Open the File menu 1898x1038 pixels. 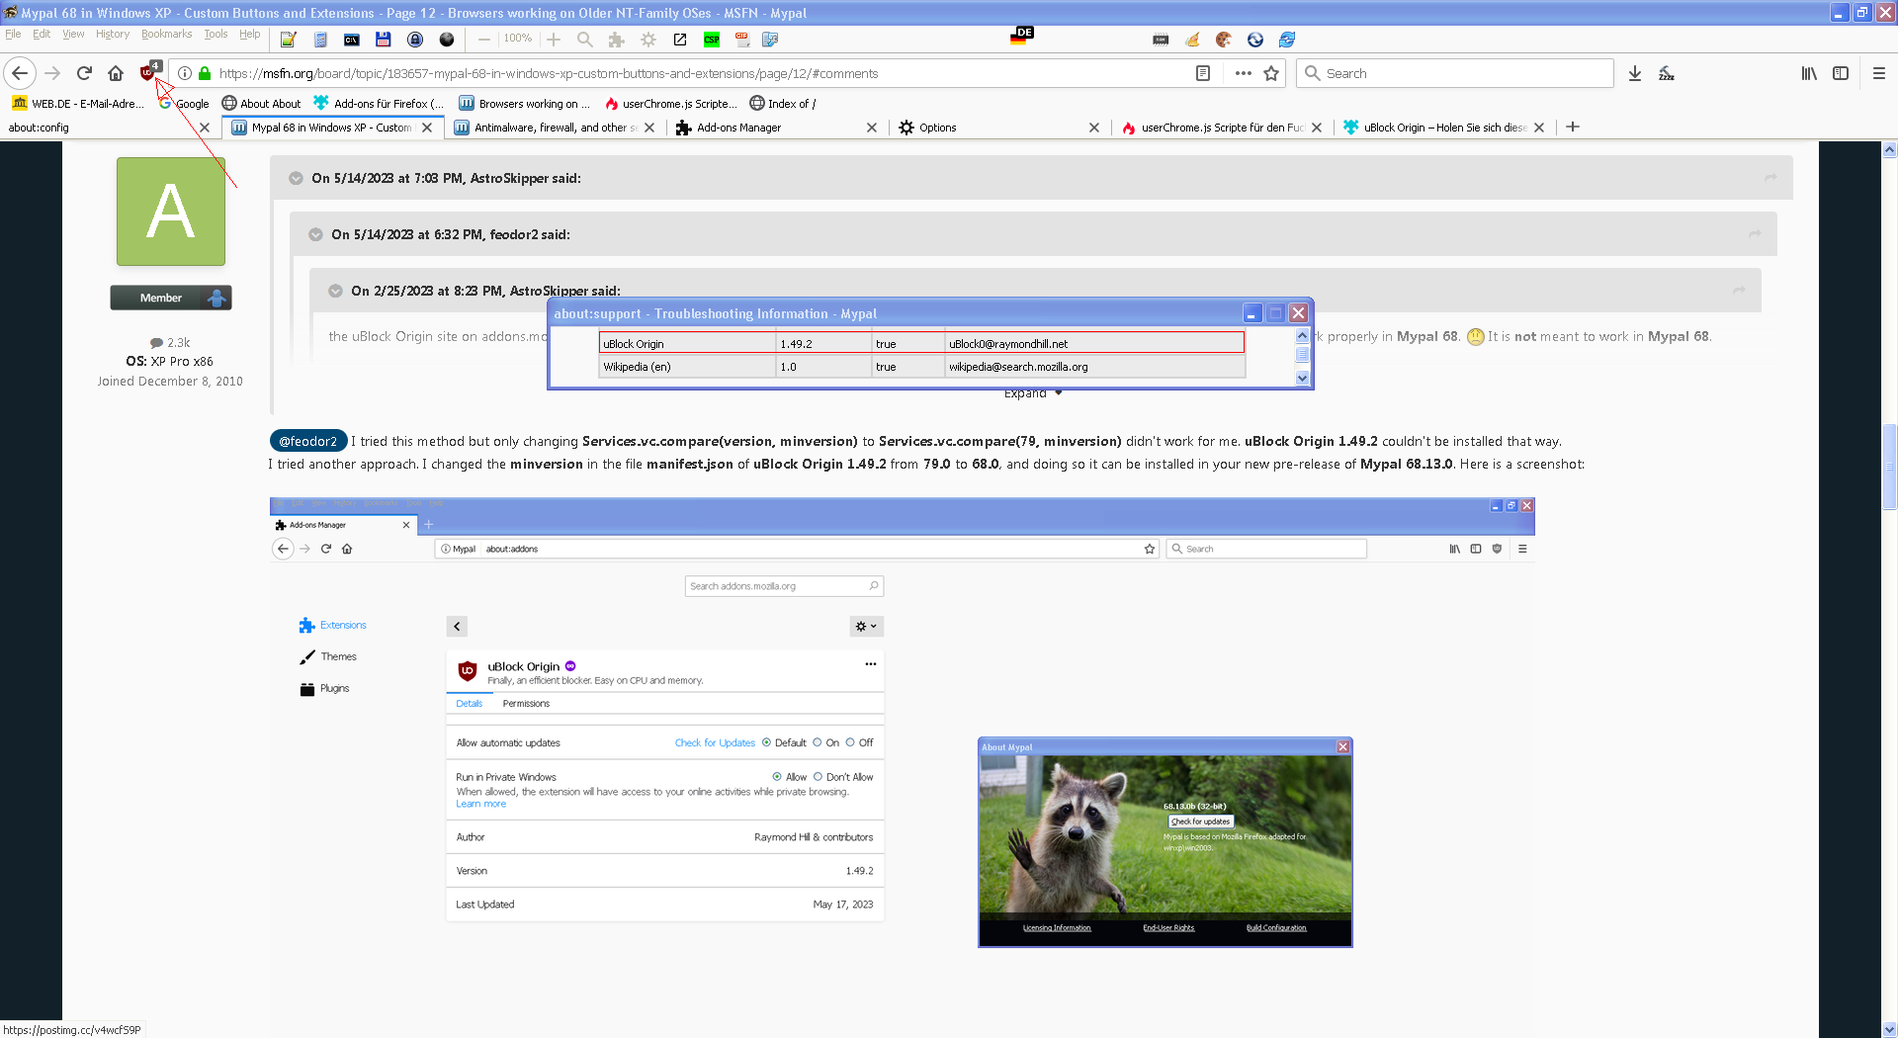tap(13, 34)
